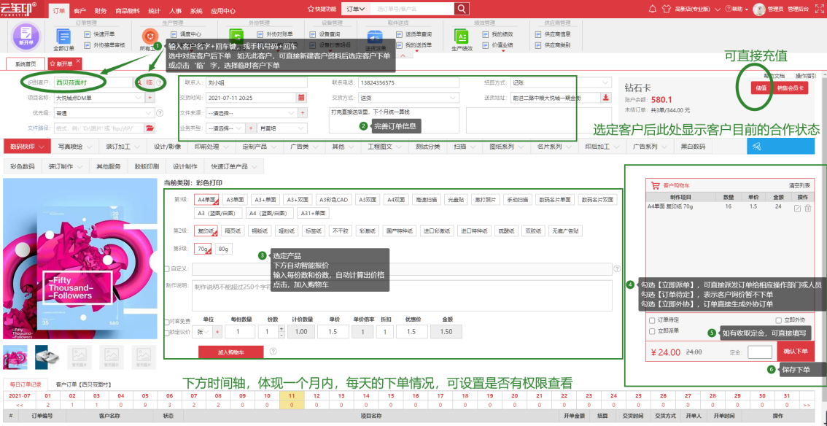Check the 自定义 checkbox
827x426 pixels.
167,269
